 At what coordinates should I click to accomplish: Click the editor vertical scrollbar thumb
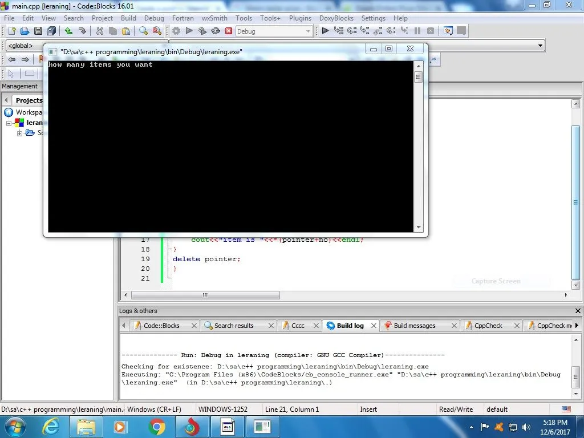pyautogui.click(x=576, y=202)
